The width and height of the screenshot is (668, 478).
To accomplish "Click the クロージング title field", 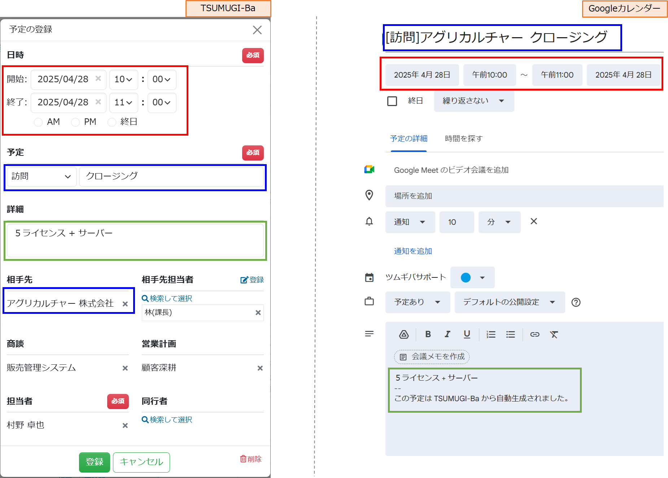I will click(171, 176).
